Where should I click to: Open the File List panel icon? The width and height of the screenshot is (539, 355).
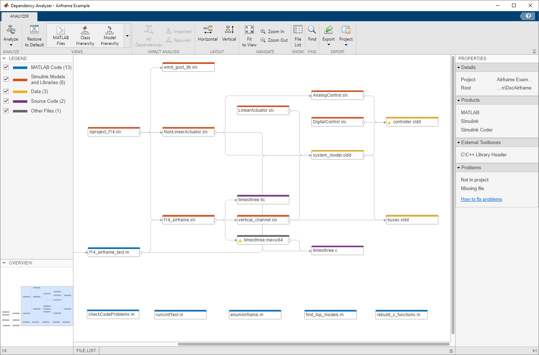298,29
